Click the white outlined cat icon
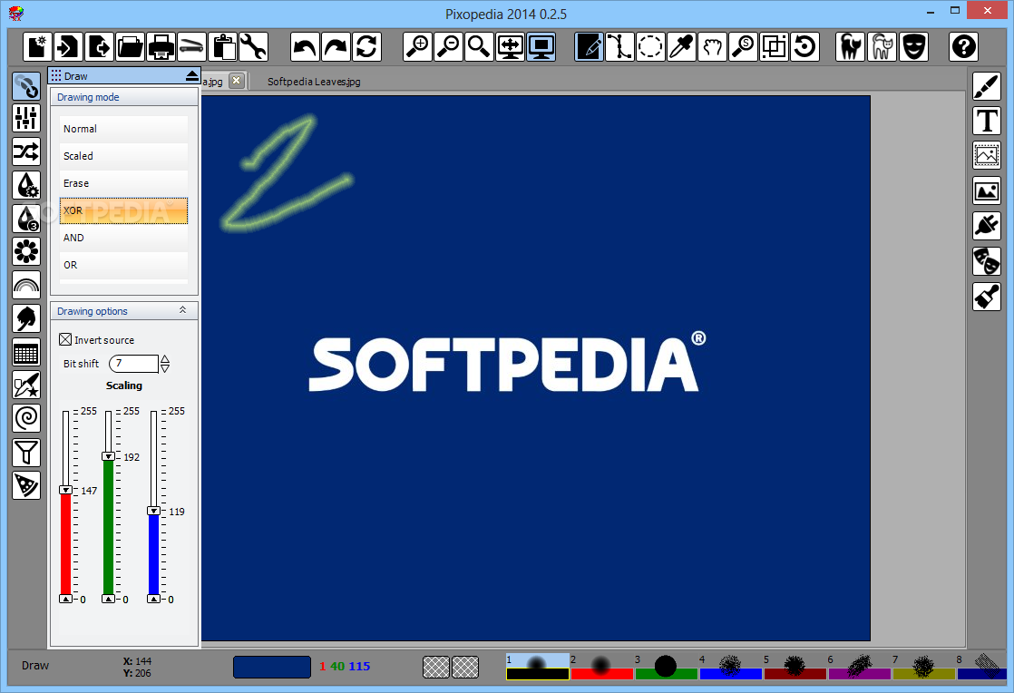 click(882, 46)
